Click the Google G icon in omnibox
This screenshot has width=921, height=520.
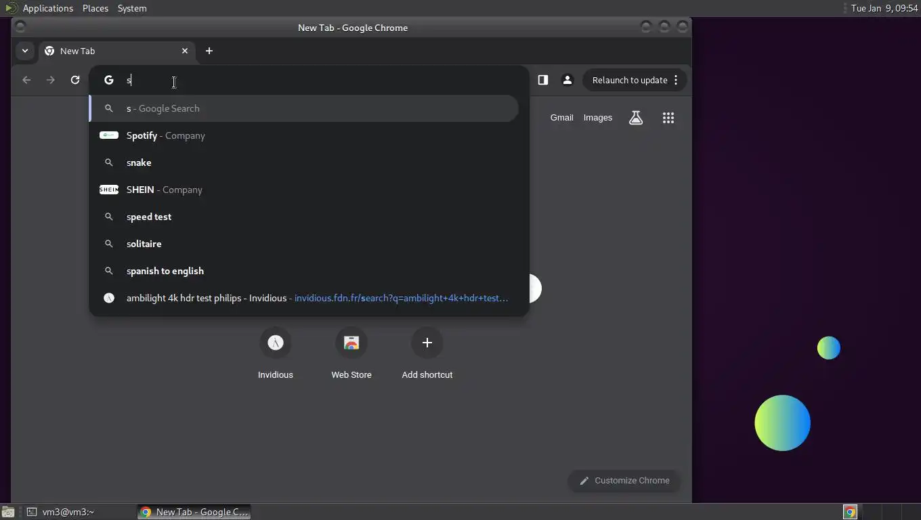108,80
